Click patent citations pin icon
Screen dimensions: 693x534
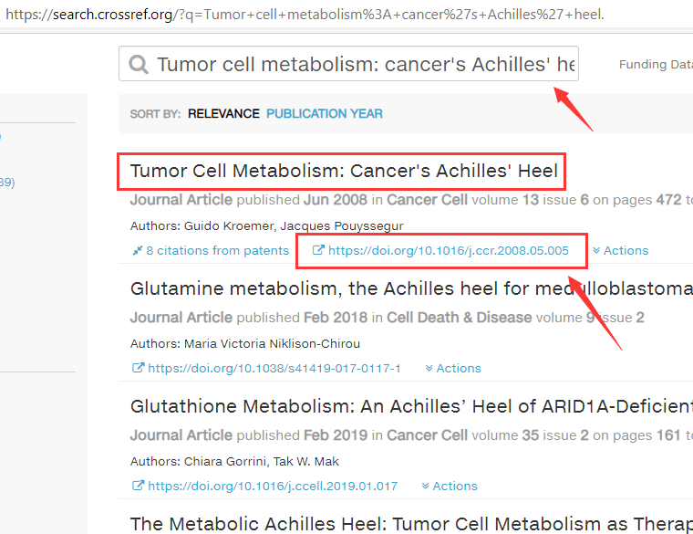[x=137, y=251]
